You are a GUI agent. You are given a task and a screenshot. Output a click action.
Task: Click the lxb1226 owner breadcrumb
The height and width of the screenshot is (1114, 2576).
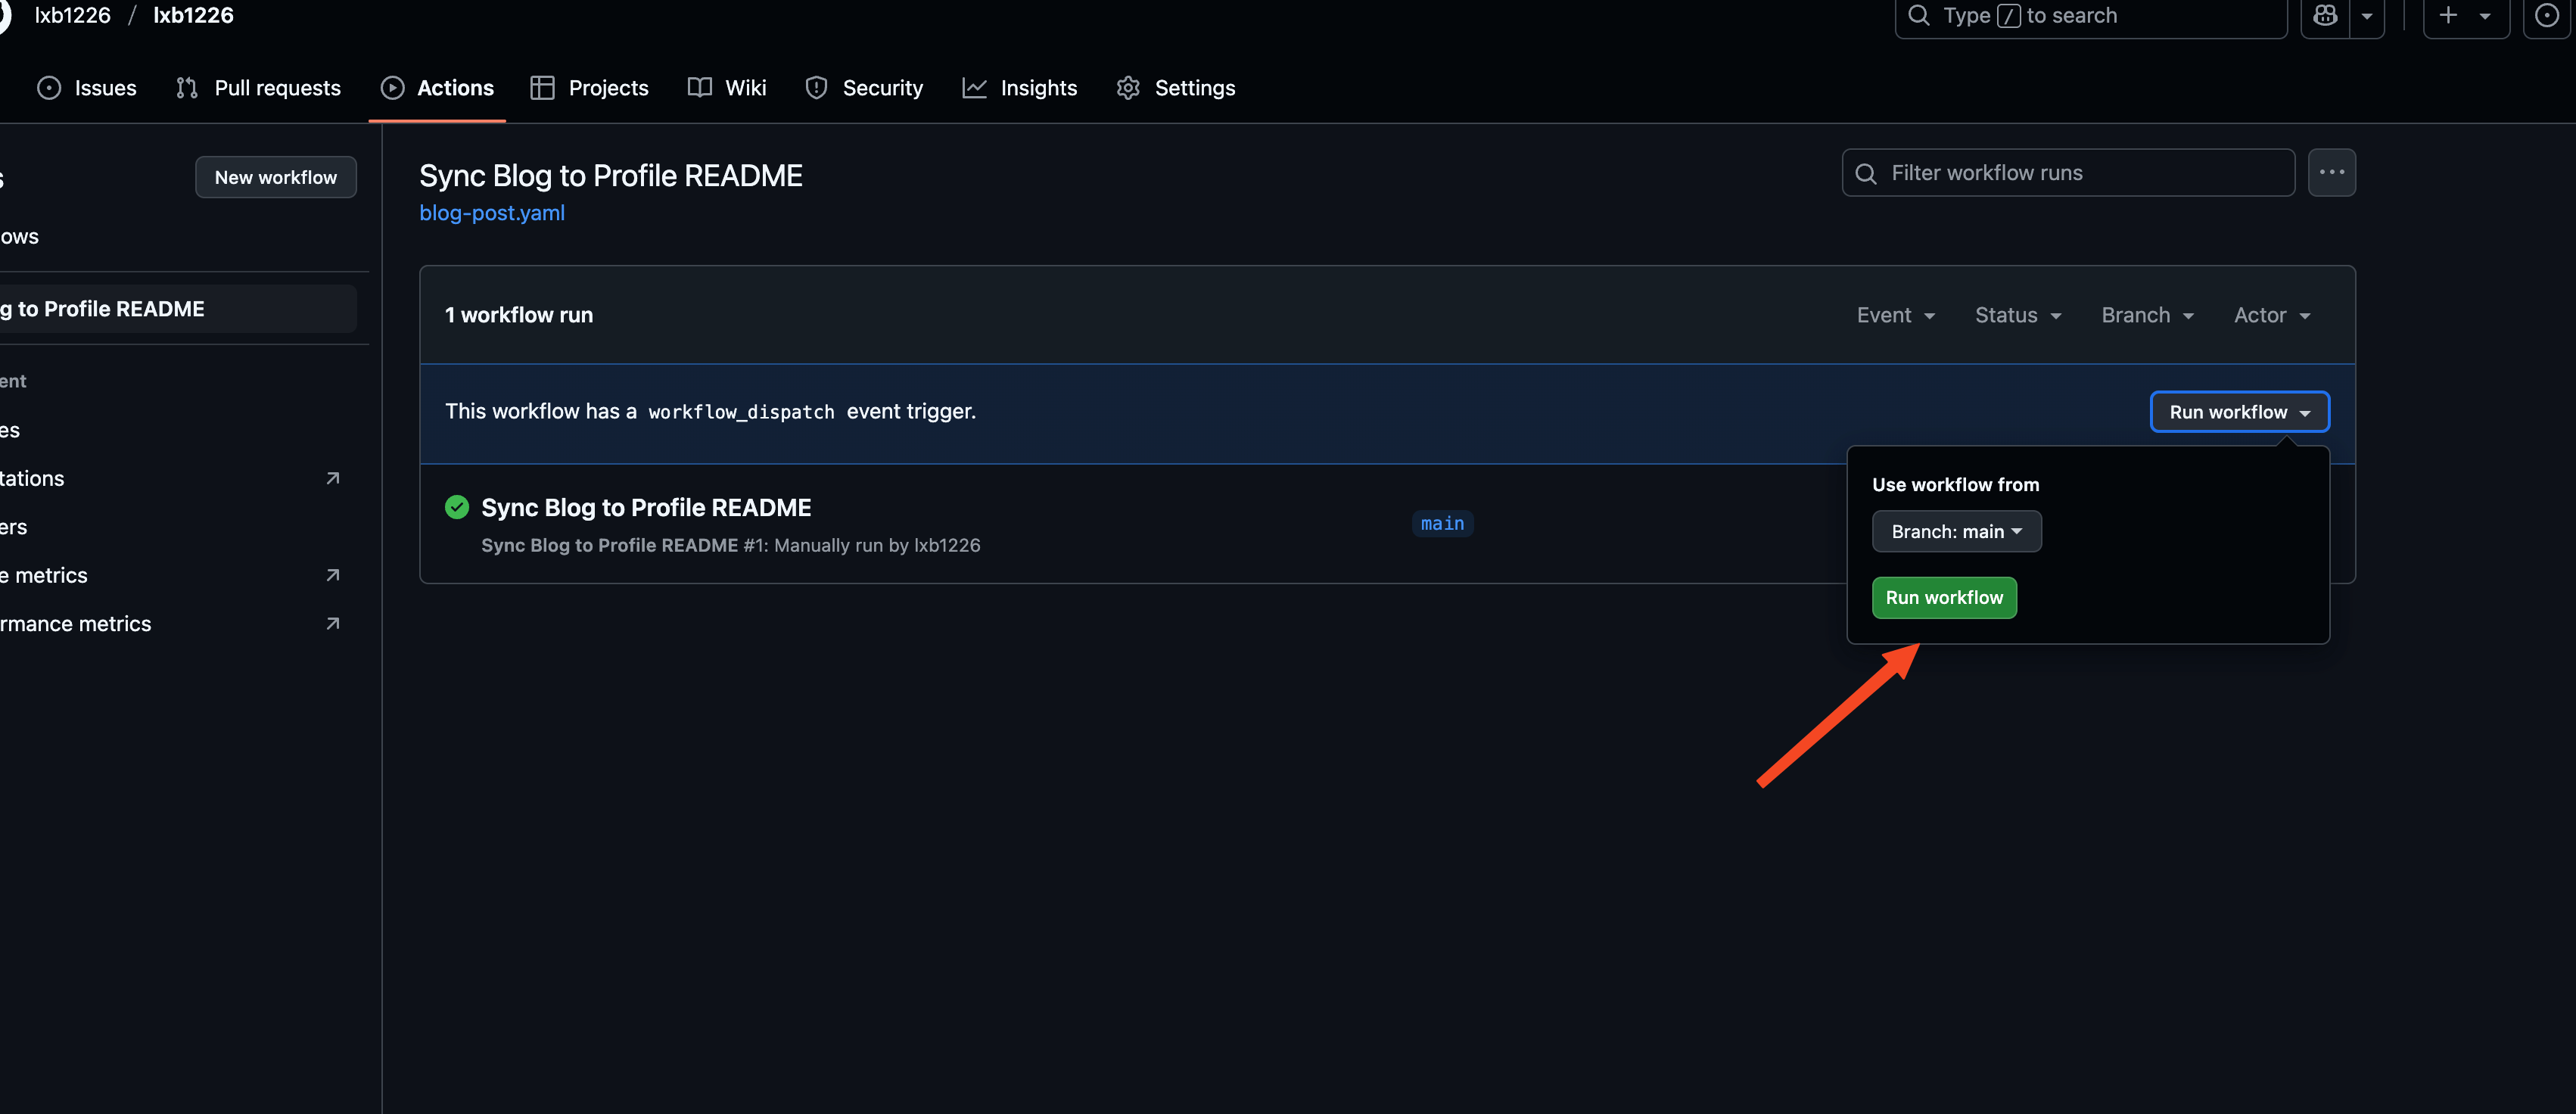point(72,16)
